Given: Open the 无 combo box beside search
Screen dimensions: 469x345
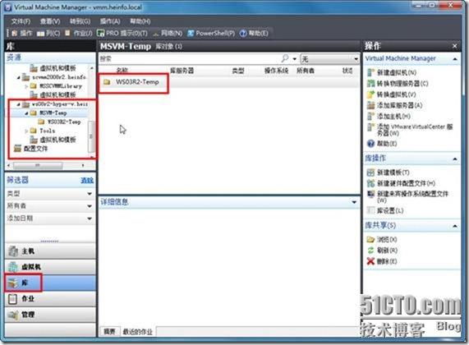Looking at the screenshot, I should [x=329, y=58].
